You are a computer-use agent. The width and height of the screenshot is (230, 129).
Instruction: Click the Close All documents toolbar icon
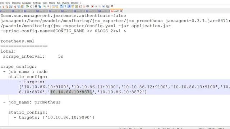click(7, 6)
